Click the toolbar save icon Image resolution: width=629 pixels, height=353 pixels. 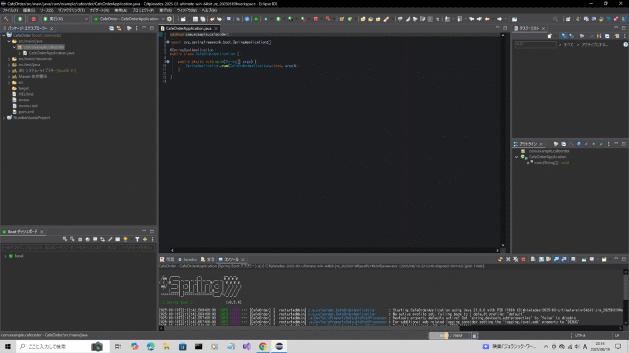tap(195, 19)
